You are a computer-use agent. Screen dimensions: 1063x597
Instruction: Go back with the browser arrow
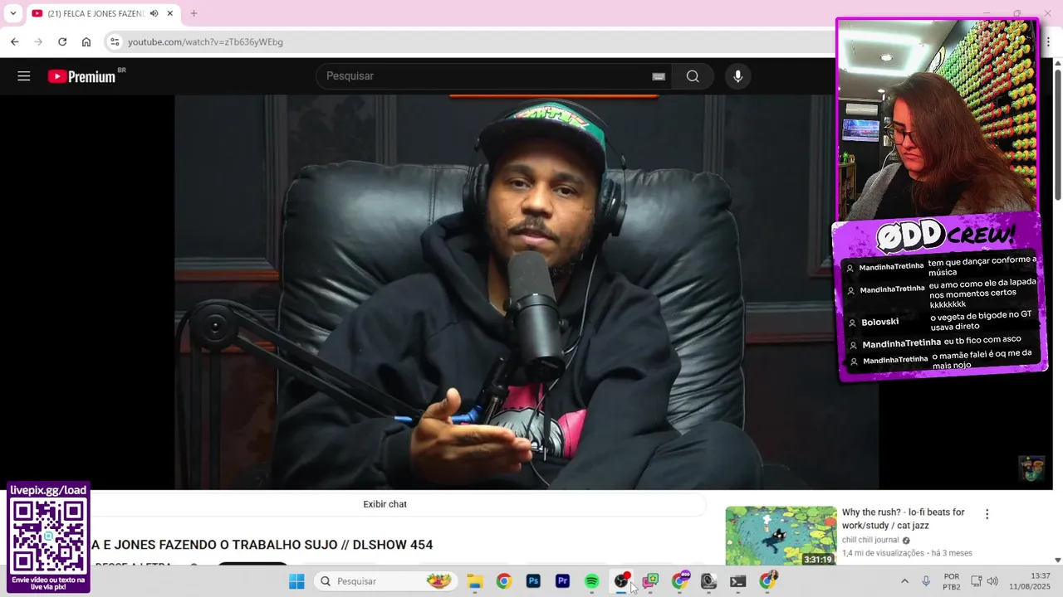(15, 41)
